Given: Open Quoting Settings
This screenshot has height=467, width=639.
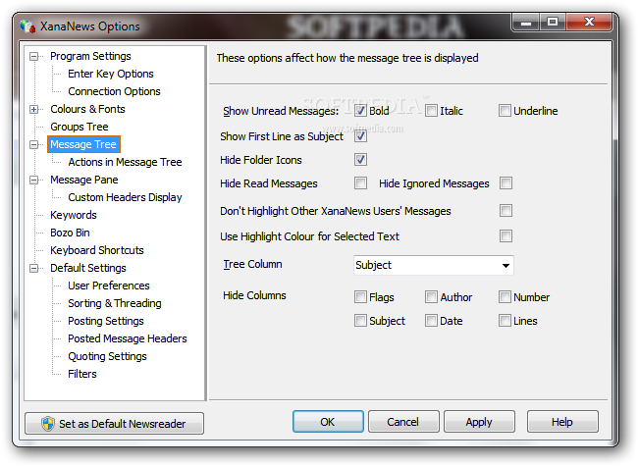Looking at the screenshot, I should [107, 356].
